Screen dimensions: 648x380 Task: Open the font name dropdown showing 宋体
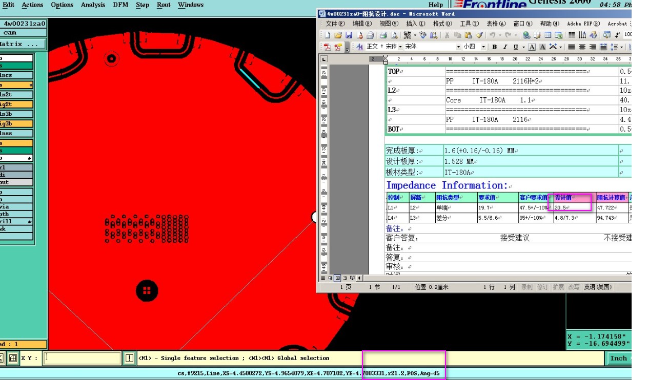(458, 47)
